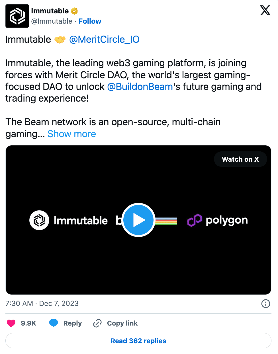Click the blue reply bubble icon
This screenshot has height=354, width=278.
[54, 323]
